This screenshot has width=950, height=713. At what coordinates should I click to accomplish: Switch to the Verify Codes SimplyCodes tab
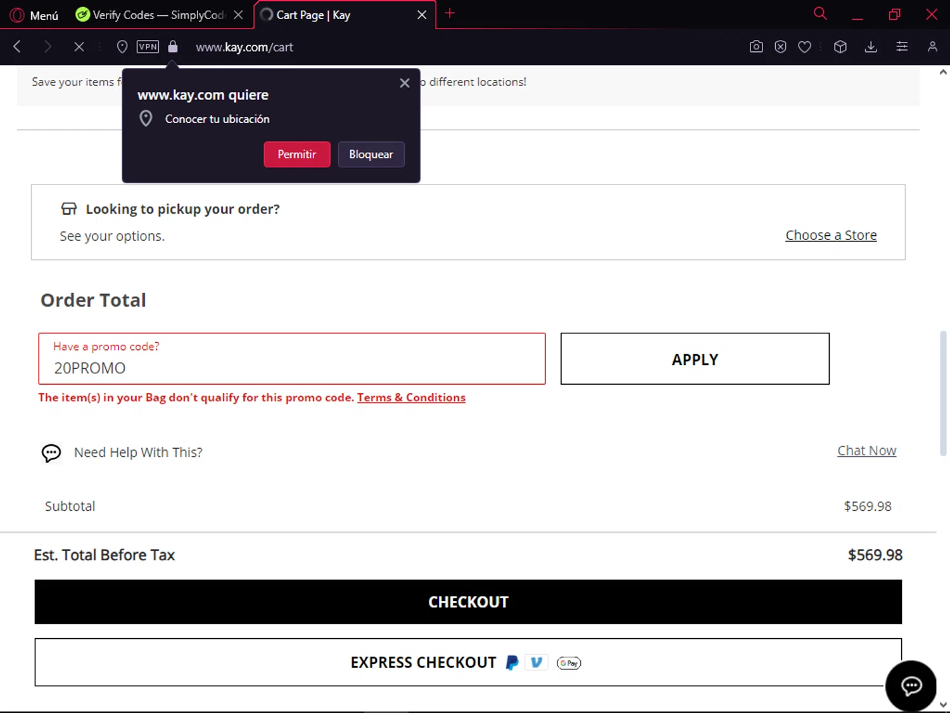coord(151,15)
